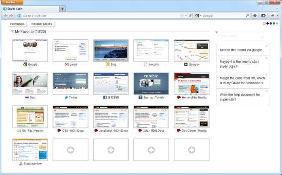Collapse the My Favorite group triangle
The image size is (282, 175).
tap(13, 32)
